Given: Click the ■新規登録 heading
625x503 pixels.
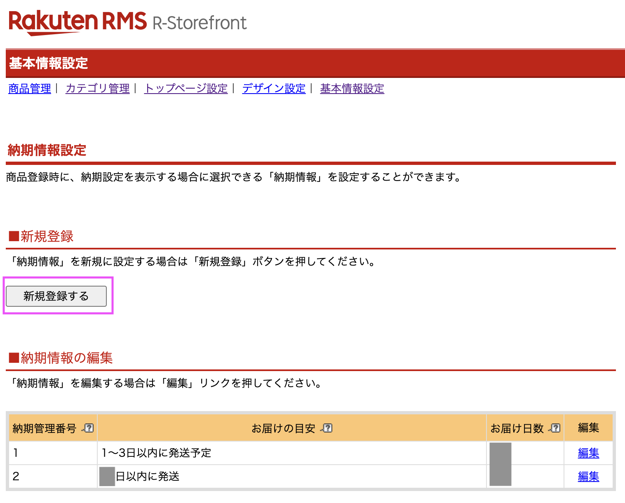Looking at the screenshot, I should coord(41,236).
